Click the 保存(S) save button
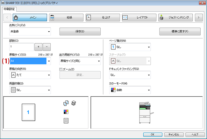The image size is (207, 139). 80,31
